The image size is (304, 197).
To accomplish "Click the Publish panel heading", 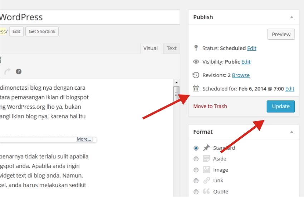I will 203,17.
